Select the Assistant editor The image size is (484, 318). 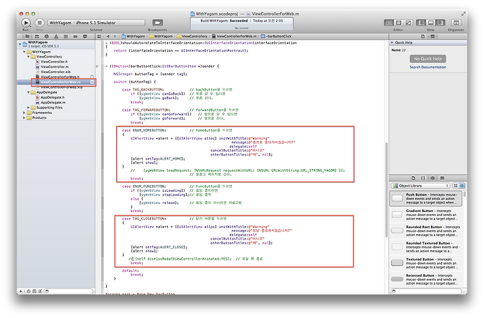399,23
